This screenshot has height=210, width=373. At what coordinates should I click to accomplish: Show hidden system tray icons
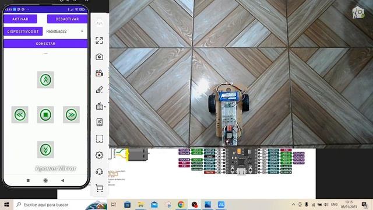(293, 205)
